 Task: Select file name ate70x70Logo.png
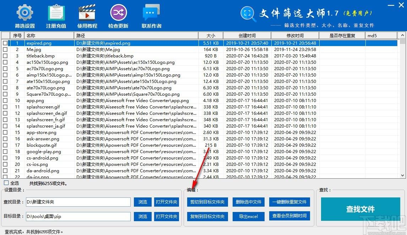click(46, 88)
